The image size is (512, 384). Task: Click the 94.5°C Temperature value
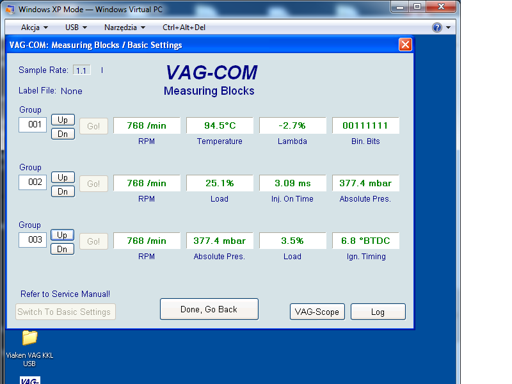(220, 125)
